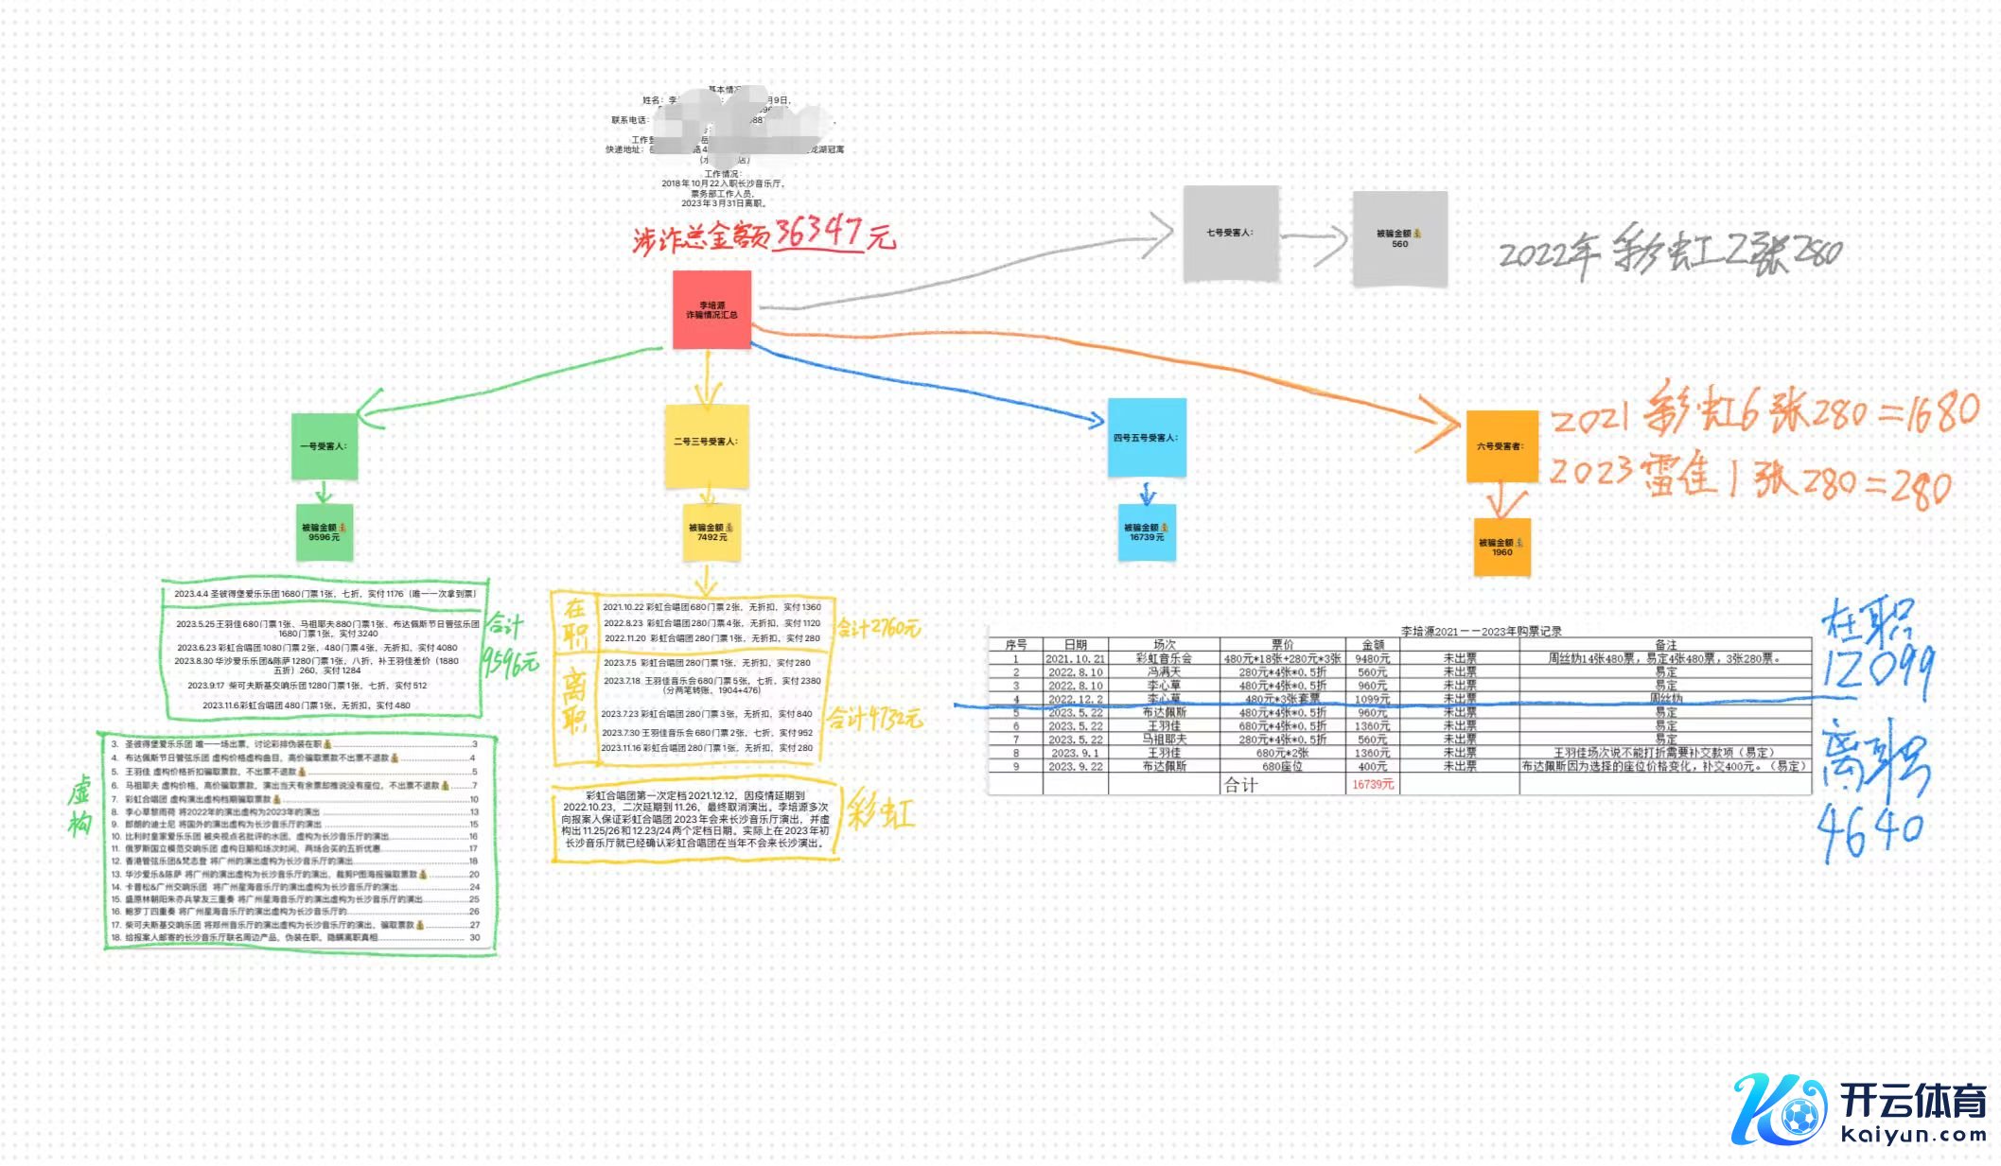Click the red 16739元 total cell
The width and height of the screenshot is (2001, 1166).
[x=1372, y=784]
